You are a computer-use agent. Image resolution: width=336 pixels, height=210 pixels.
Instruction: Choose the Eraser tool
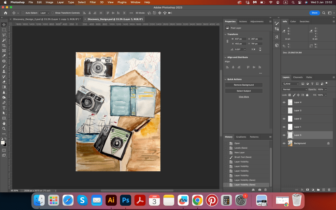click(4, 82)
